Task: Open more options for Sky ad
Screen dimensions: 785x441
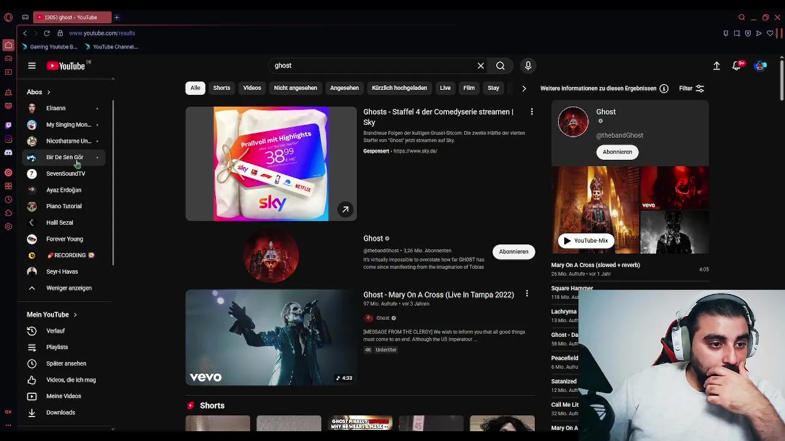Action: (x=532, y=112)
